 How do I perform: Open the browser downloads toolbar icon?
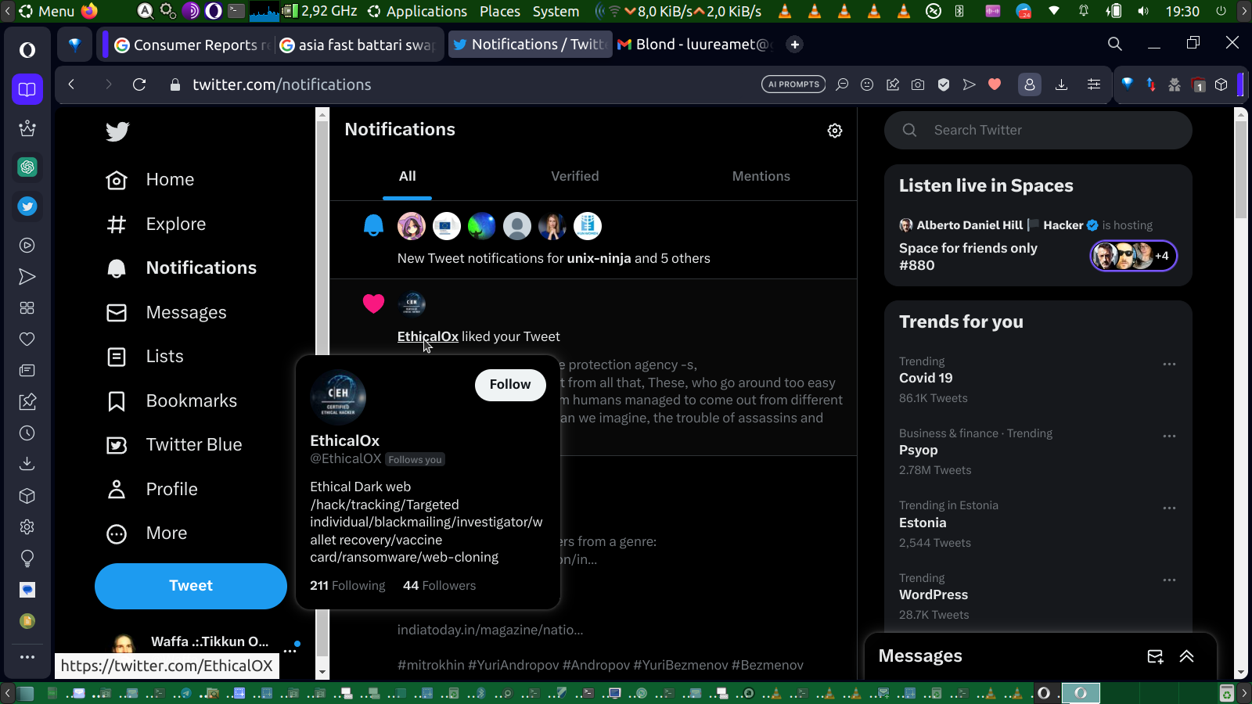tap(1062, 84)
